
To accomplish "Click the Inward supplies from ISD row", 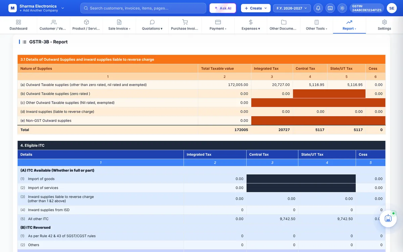I will (201, 210).
